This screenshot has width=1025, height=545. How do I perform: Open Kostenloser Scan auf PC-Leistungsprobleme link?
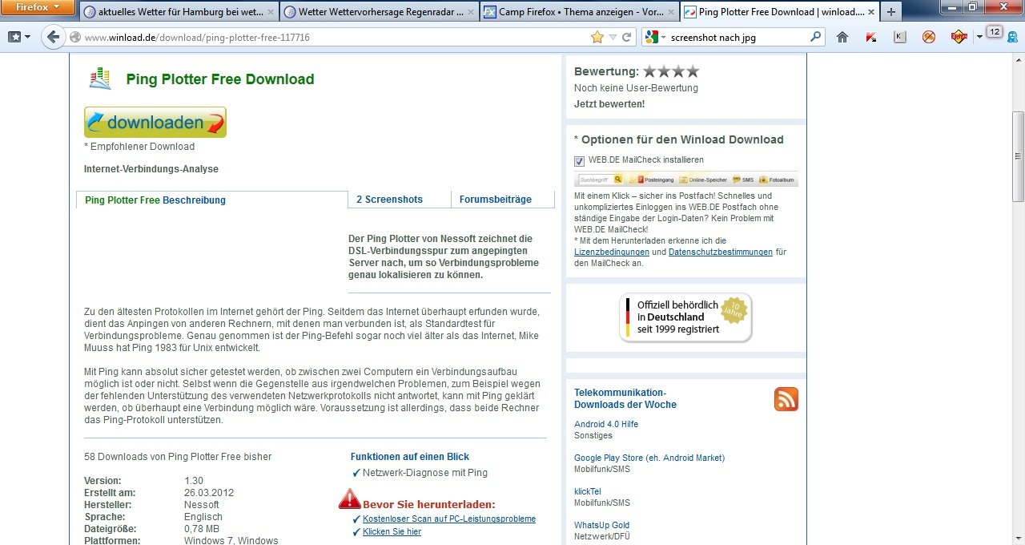449,519
